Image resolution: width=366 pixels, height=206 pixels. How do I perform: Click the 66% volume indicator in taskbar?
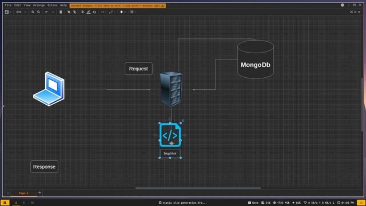[296, 203]
